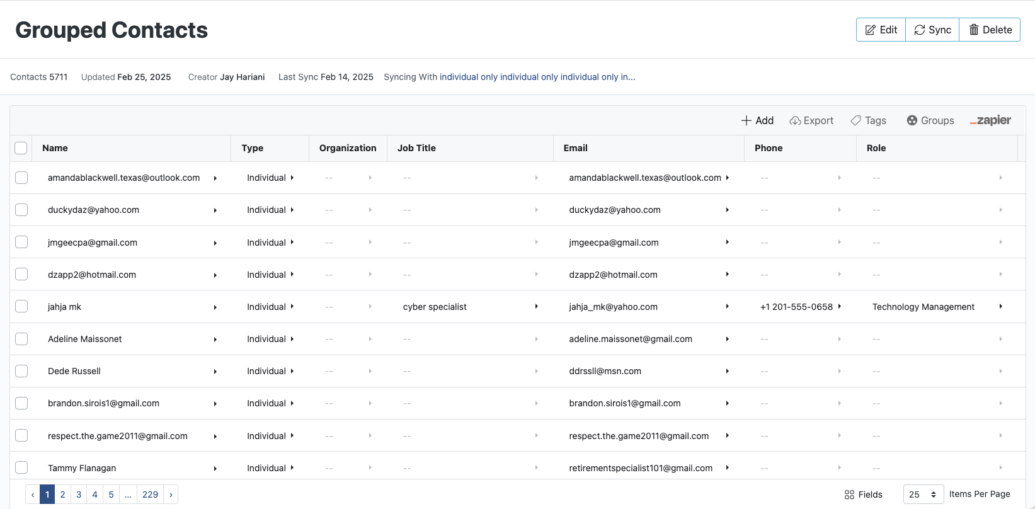
Task: Jump to page 229
Action: pyautogui.click(x=150, y=495)
